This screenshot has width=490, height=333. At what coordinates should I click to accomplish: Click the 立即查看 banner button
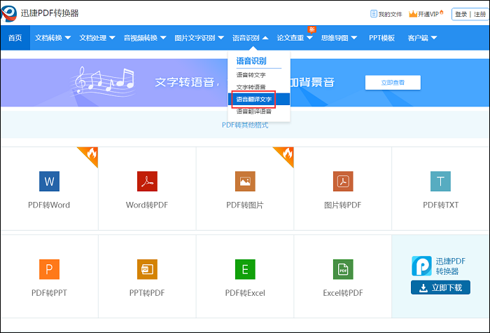point(393,83)
